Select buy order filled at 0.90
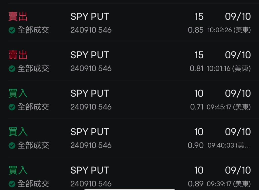Screen dimensions: 259x190 [x=129, y=138]
